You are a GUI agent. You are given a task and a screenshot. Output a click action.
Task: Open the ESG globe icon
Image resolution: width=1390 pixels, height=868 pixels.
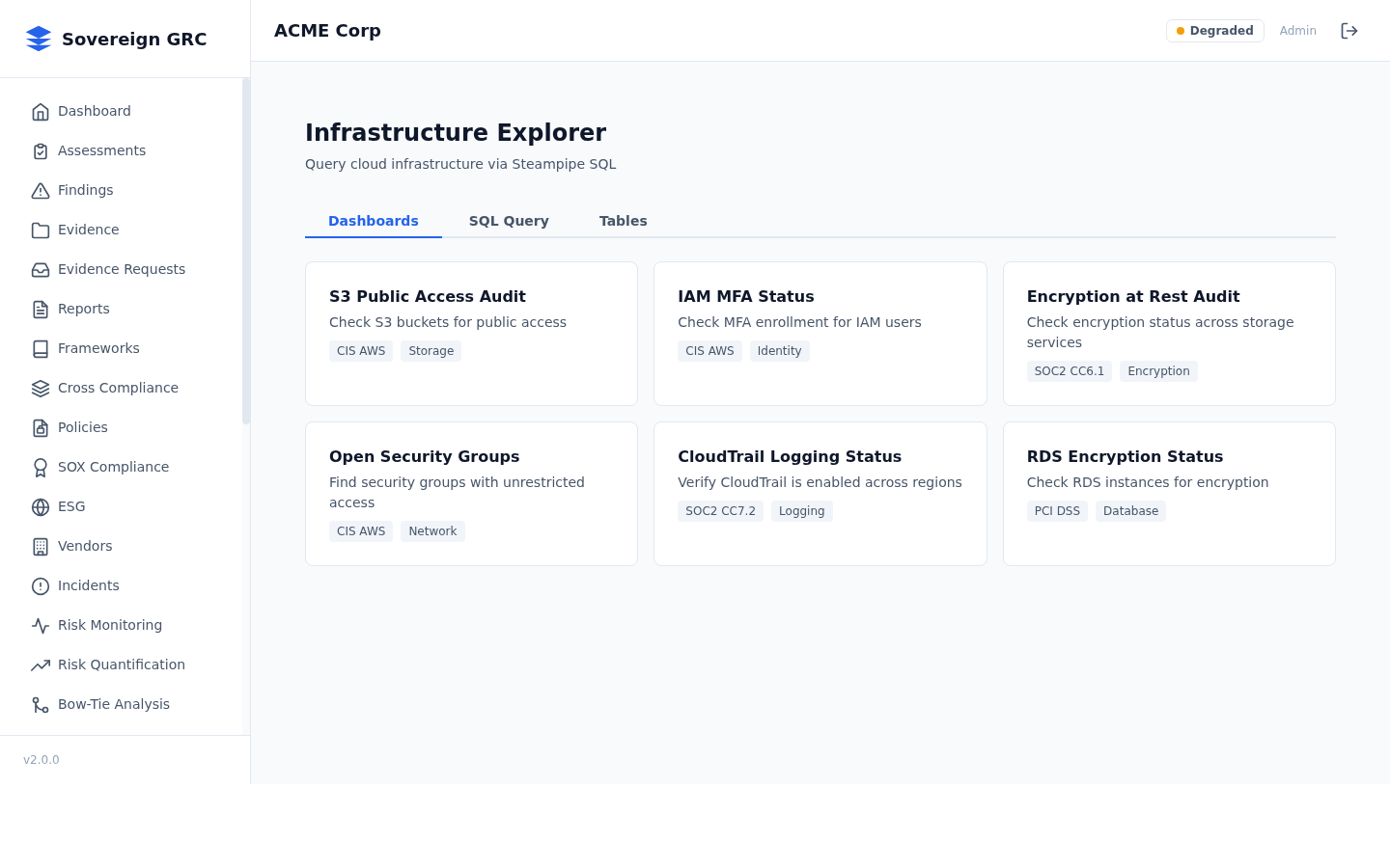click(x=41, y=506)
